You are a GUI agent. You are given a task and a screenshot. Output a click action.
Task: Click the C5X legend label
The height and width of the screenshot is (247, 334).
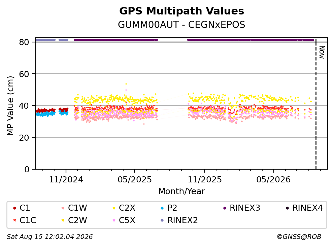point(127,220)
